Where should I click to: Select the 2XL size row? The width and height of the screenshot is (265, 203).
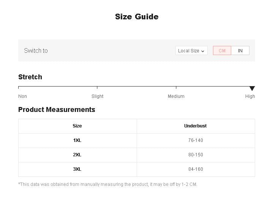(x=77, y=155)
